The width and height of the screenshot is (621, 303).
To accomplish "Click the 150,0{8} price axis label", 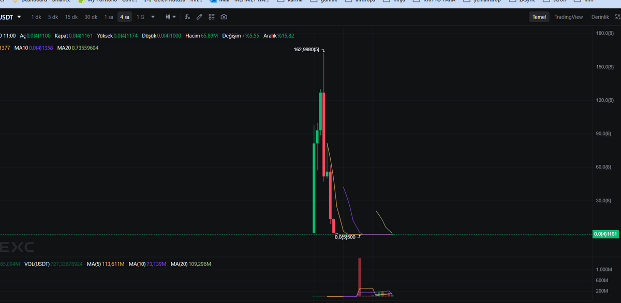I will pos(604,67).
